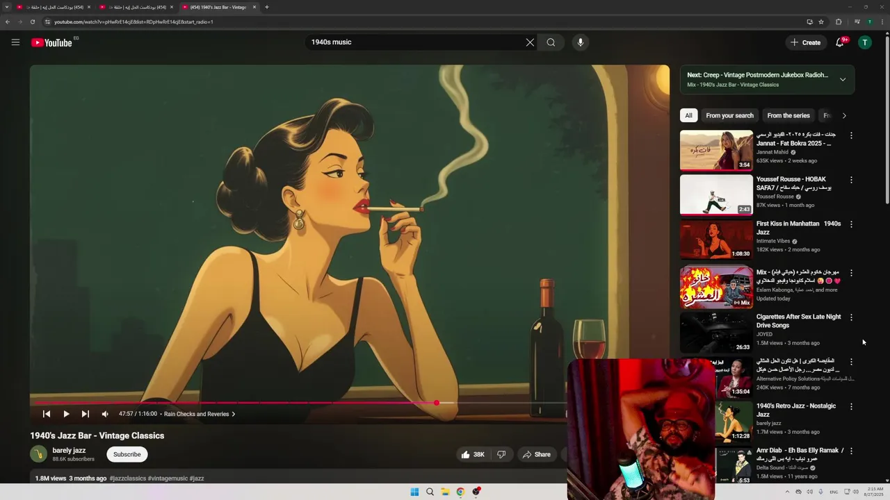Viewport: 890px width, 500px height.
Task: Open the barely jazz channel avatar
Action: point(38,454)
